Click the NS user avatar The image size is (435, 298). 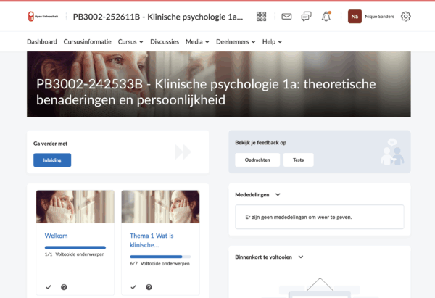pyautogui.click(x=355, y=17)
